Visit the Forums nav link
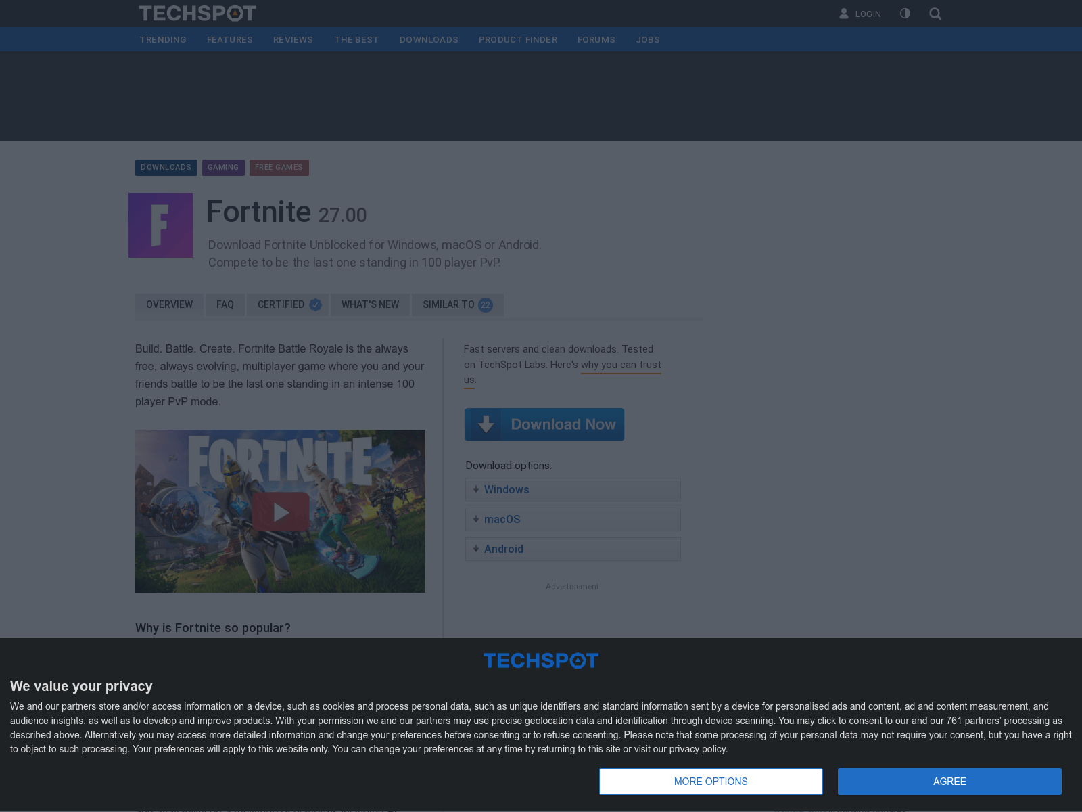1082x812 pixels. click(596, 40)
